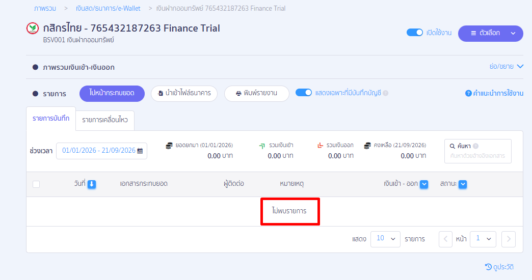Toggle แสดงเฉพาะที่มีบันทึกบัญชี switch

304,93
